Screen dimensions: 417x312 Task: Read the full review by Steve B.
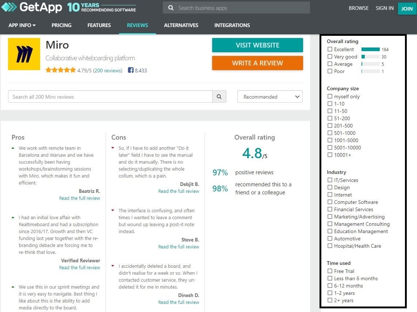(179, 247)
